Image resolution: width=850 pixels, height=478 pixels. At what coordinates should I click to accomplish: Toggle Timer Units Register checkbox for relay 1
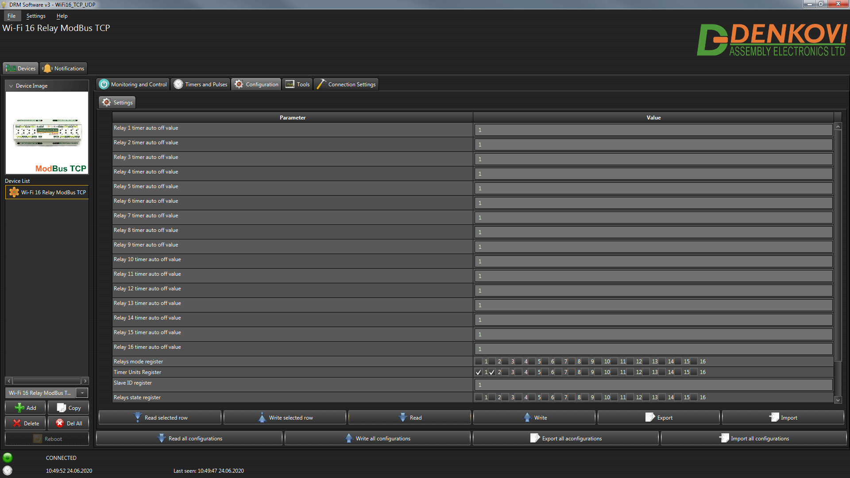(479, 372)
